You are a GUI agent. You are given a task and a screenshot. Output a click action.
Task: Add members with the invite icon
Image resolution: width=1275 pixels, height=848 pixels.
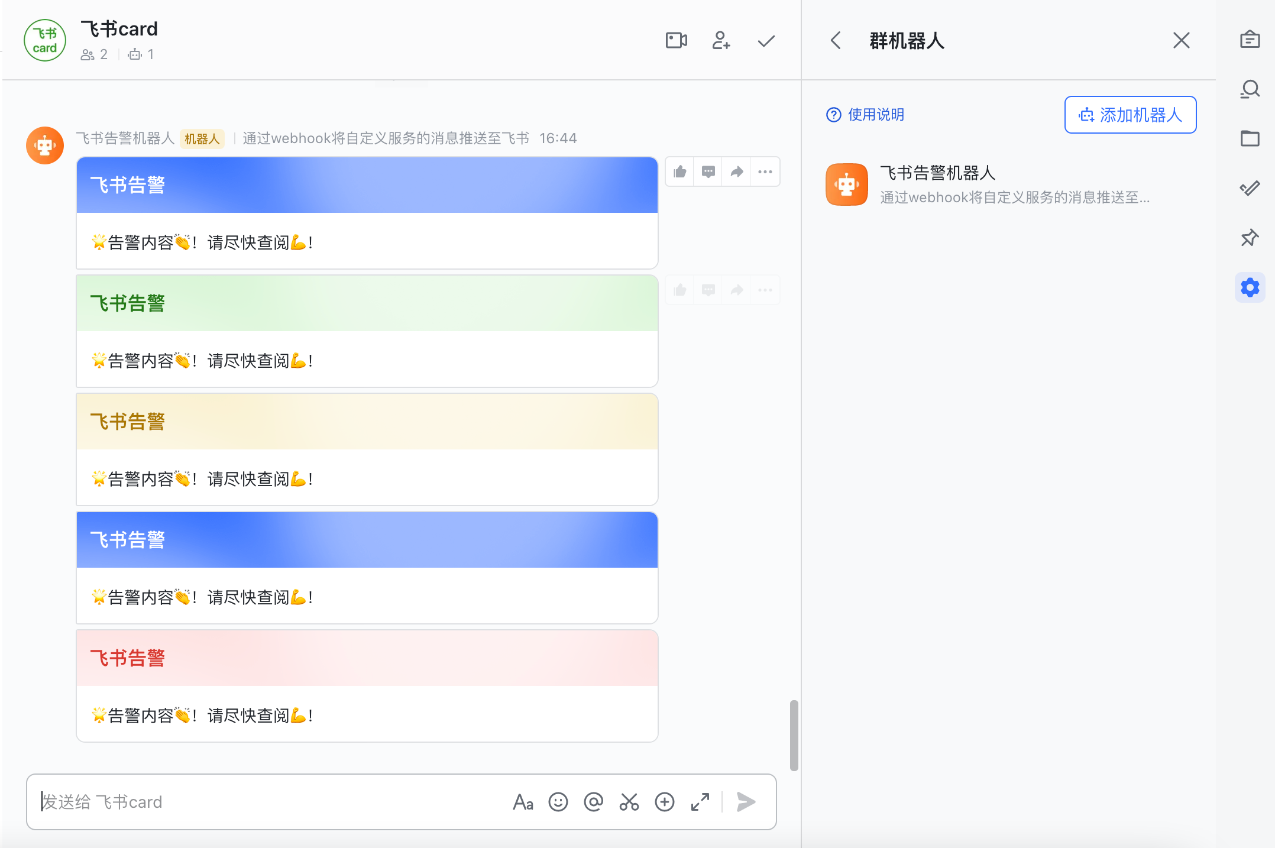coord(721,41)
